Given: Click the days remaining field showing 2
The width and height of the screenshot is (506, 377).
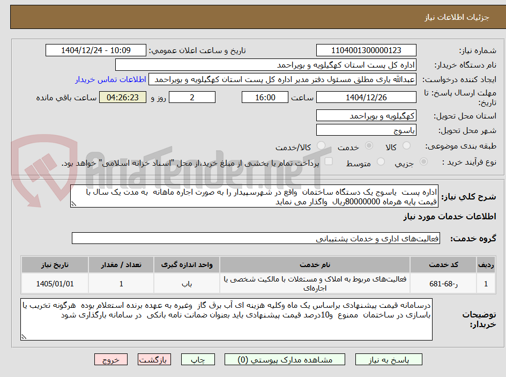Looking at the screenshot, I should point(192,97).
